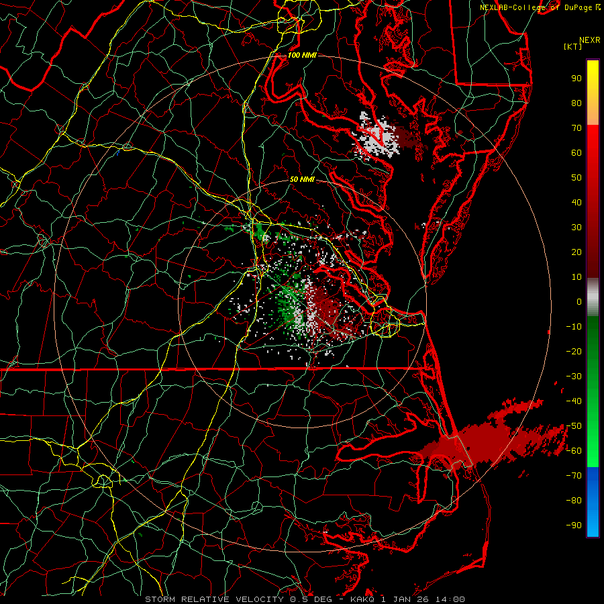Click the 30 value on the velocity scale
This screenshot has height=604, width=604.
(576, 228)
